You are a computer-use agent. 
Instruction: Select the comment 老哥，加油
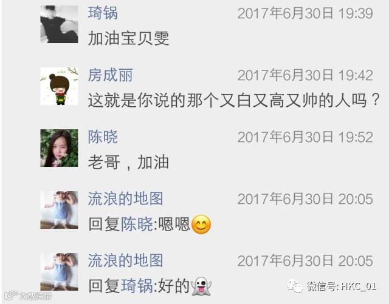click(x=128, y=162)
